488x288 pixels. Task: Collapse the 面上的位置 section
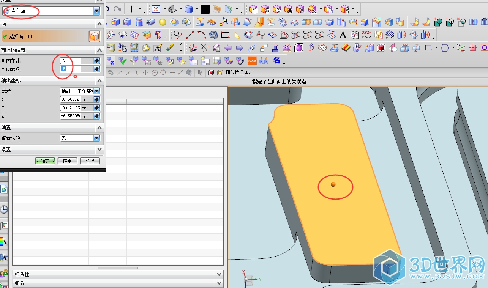(x=99, y=50)
